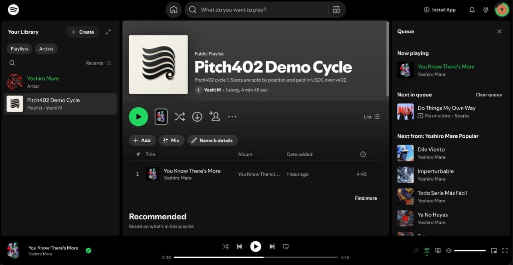513x265 pixels.
Task: Mute the volume speaker icon
Action: pos(448,251)
